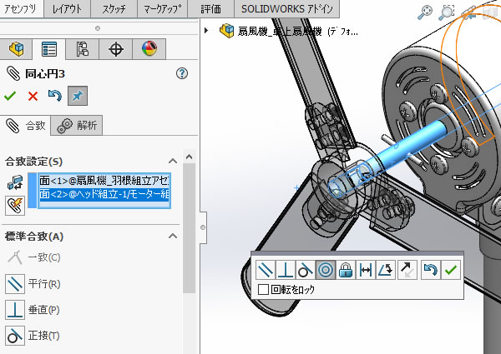Select the PropertyManager tab icon
Screen dimensions: 501x354
(x=49, y=49)
